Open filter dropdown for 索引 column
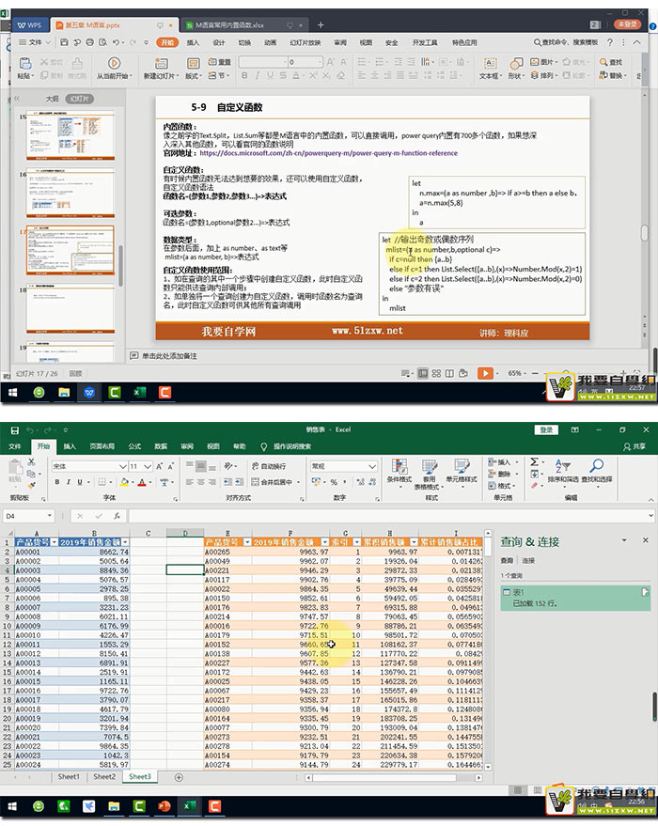This screenshot has width=658, height=826. point(356,542)
